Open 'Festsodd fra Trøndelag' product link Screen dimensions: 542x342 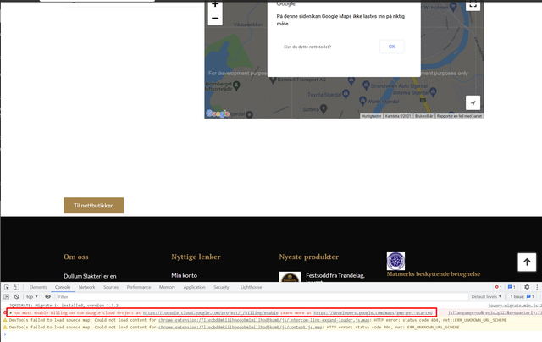335,275
